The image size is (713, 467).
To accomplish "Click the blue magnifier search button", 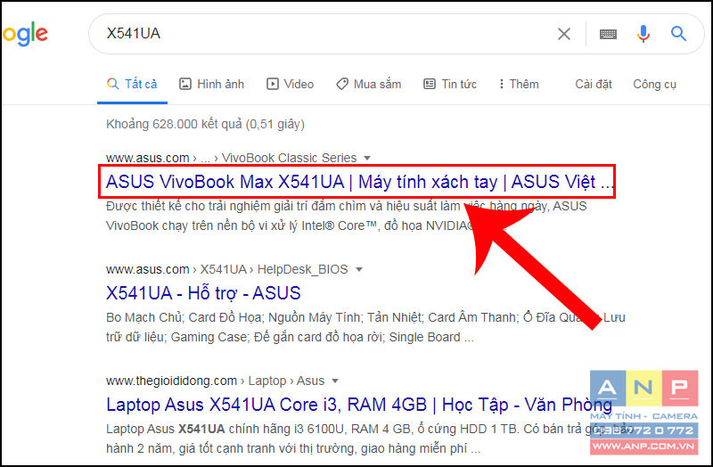I will 678,34.
